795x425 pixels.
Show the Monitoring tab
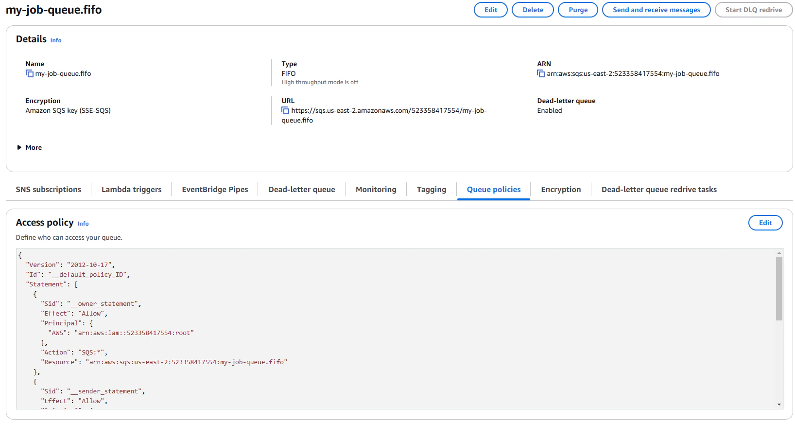(x=376, y=190)
